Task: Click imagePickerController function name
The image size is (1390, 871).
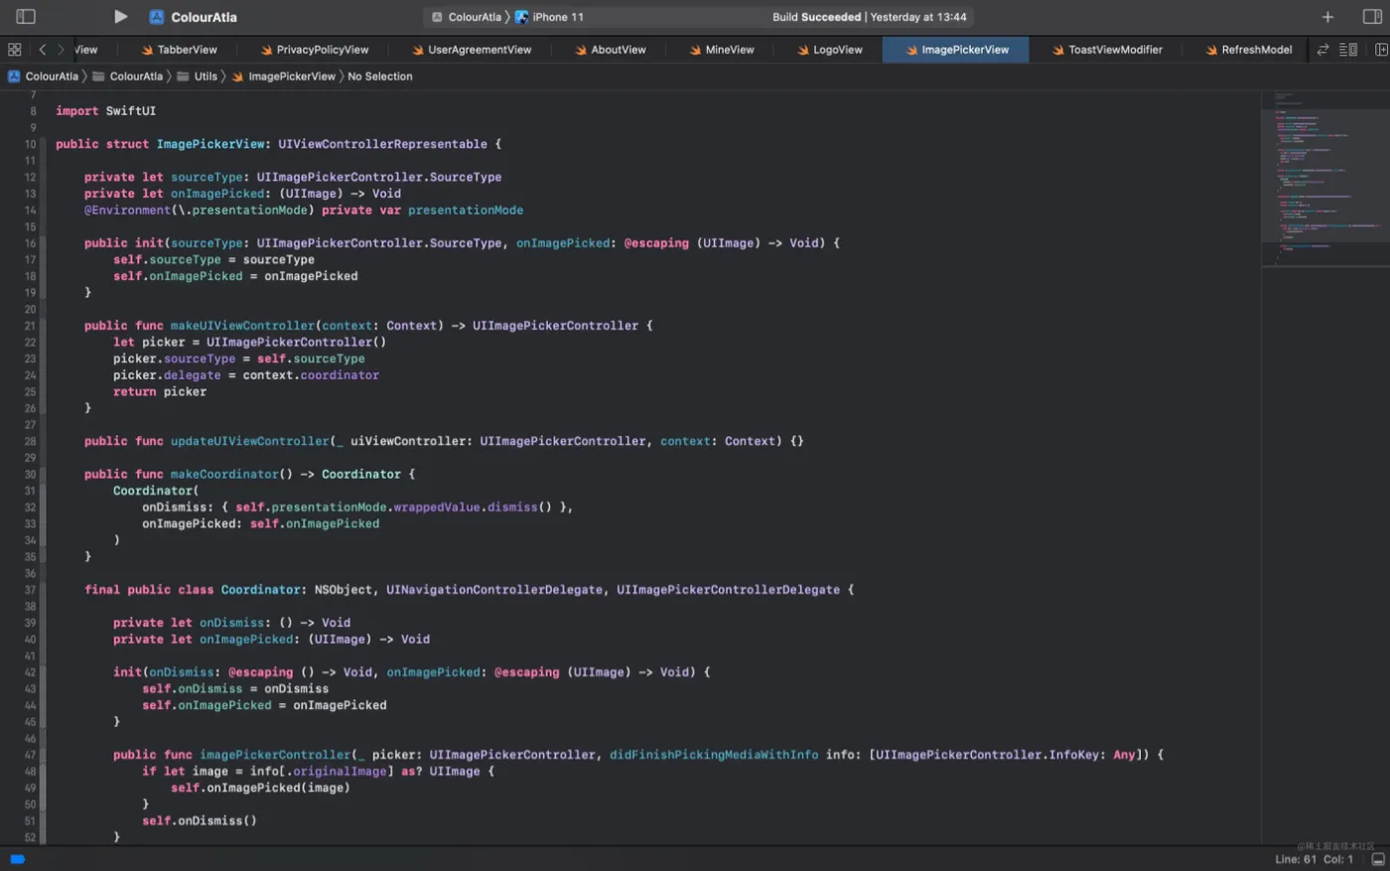Action: point(275,755)
